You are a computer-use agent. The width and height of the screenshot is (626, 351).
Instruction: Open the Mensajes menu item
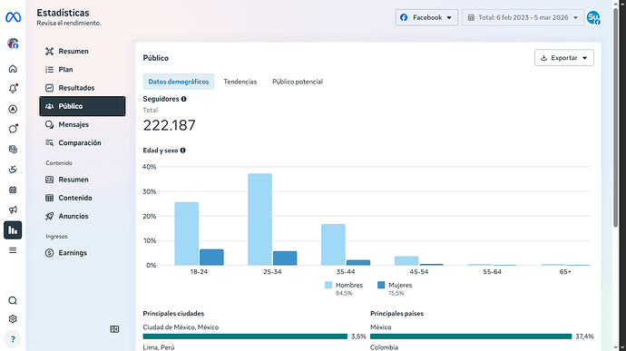(x=83, y=124)
